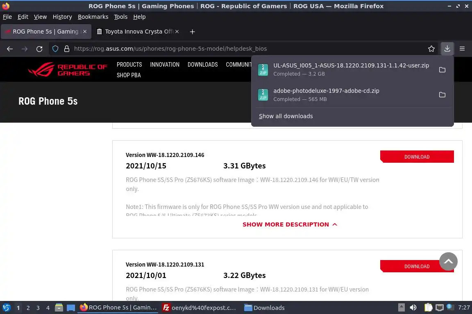Viewport: 472px width, 314px height.
Task: Open the Bookmarks menu
Action: [93, 17]
